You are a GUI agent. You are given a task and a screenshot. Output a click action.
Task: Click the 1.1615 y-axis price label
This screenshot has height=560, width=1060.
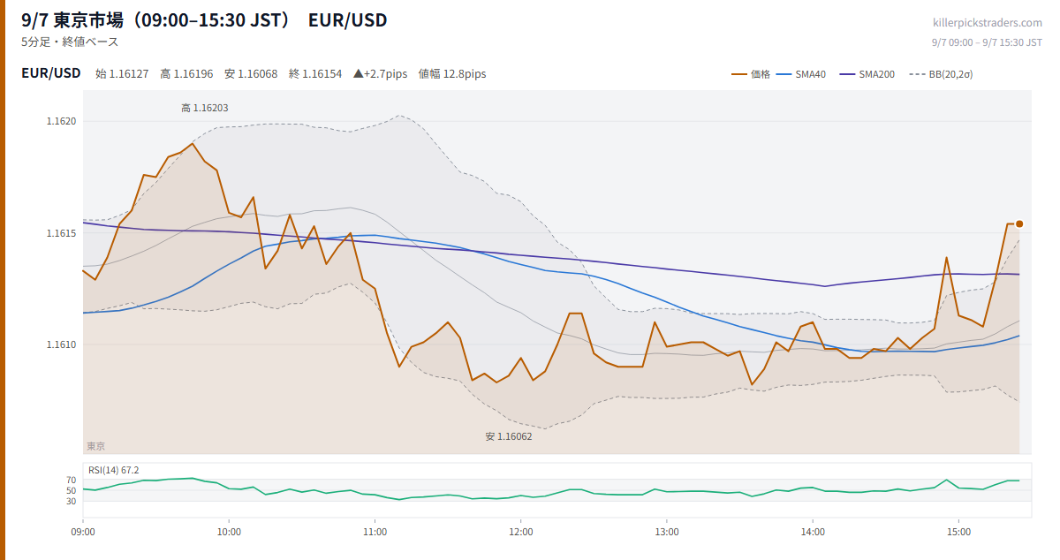(x=61, y=233)
